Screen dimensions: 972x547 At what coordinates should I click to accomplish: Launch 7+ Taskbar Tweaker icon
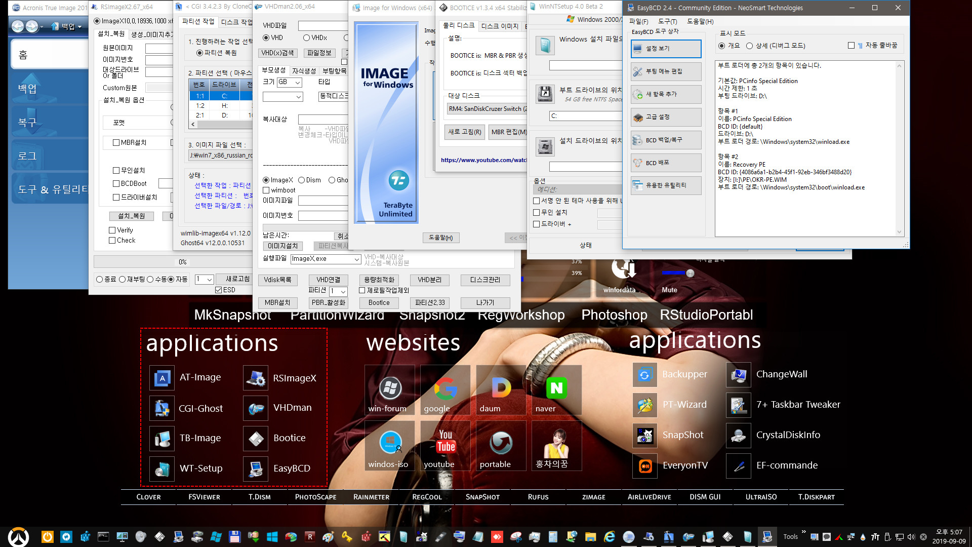[x=739, y=405]
